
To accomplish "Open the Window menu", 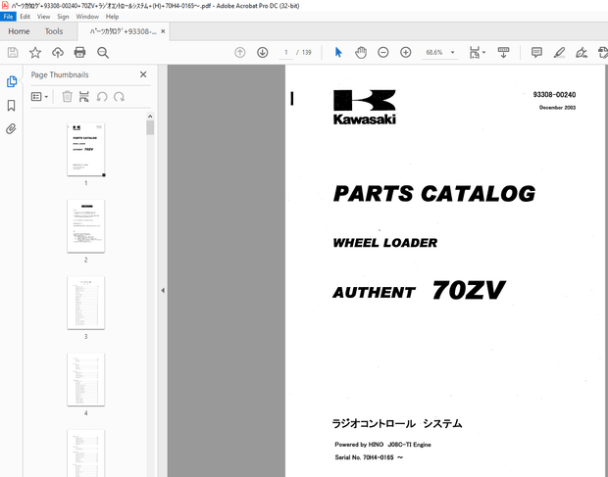I will click(x=87, y=17).
